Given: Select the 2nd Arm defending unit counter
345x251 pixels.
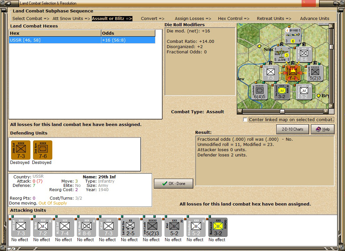Looking at the screenshot, I should pyautogui.click(x=43, y=150).
